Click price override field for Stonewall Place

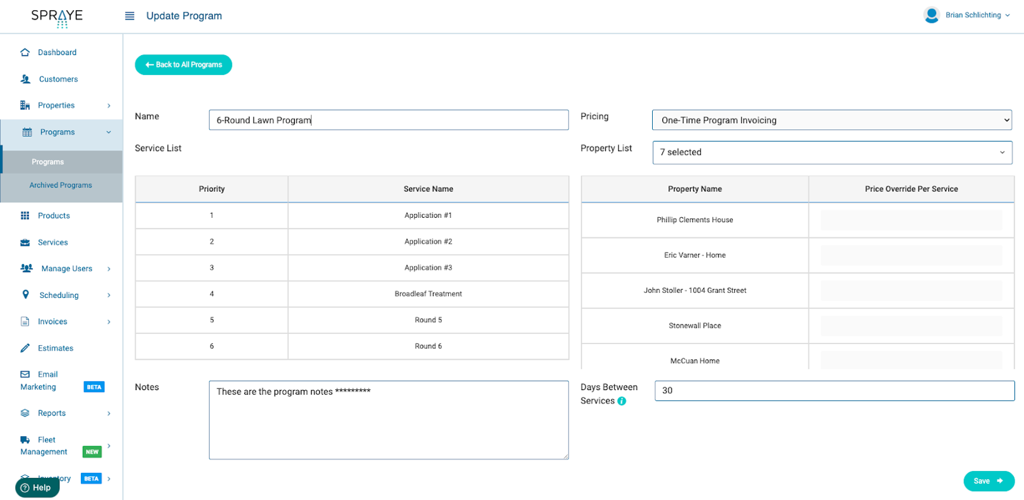tap(911, 326)
